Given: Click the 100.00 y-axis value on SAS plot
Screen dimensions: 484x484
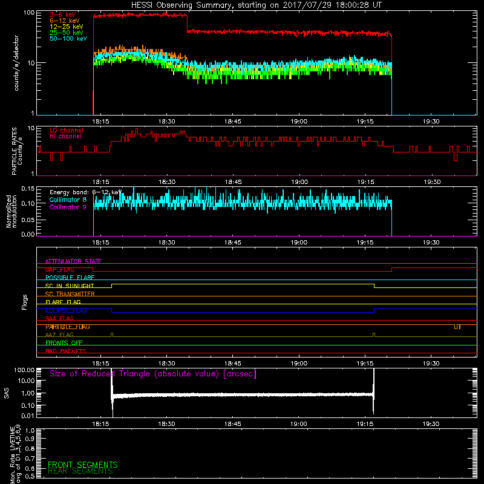Looking at the screenshot, I should [x=24, y=370].
